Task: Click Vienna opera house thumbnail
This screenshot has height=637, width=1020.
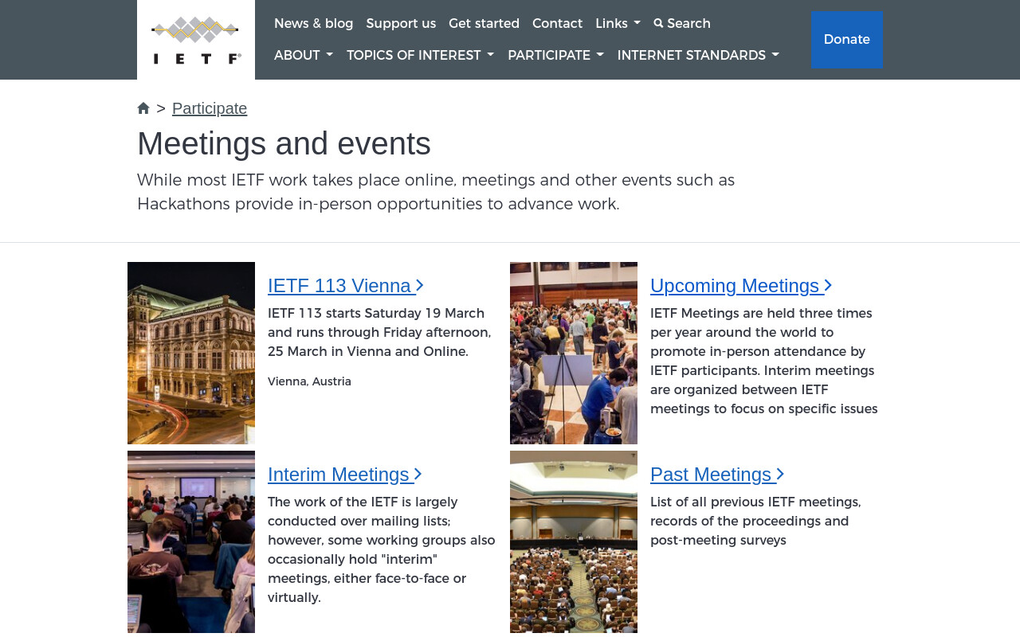Action: (191, 354)
